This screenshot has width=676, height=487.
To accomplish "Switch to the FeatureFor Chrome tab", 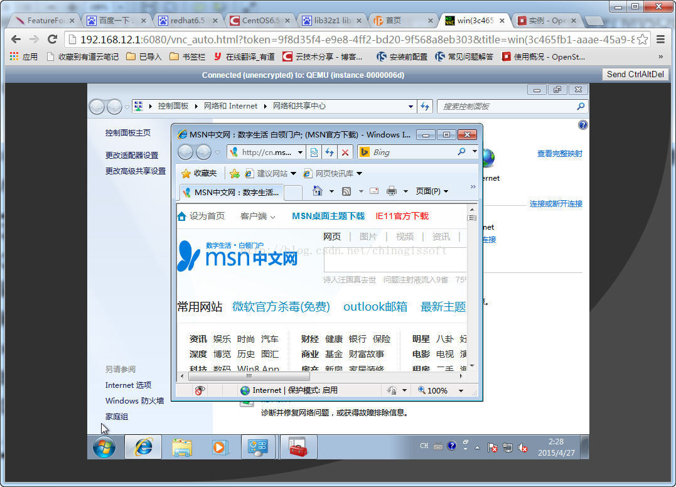I will (x=45, y=20).
